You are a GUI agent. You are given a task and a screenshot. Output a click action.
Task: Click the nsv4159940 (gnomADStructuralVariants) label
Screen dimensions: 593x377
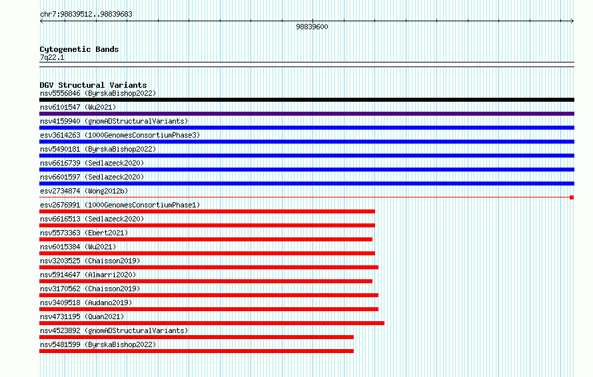(x=114, y=121)
